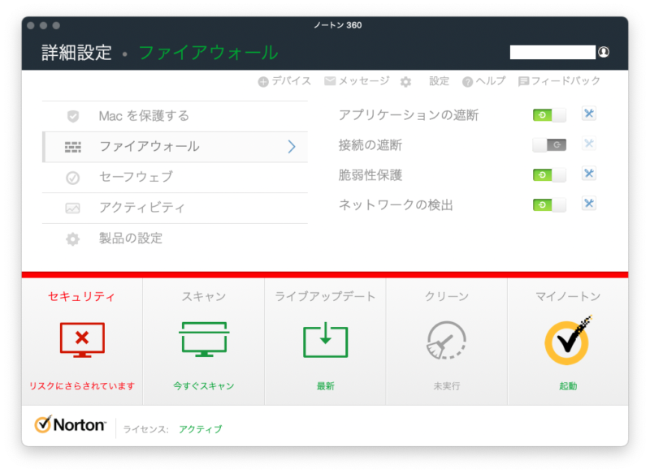
Task: Open configuration for 脆弱性保護
Action: point(587,174)
